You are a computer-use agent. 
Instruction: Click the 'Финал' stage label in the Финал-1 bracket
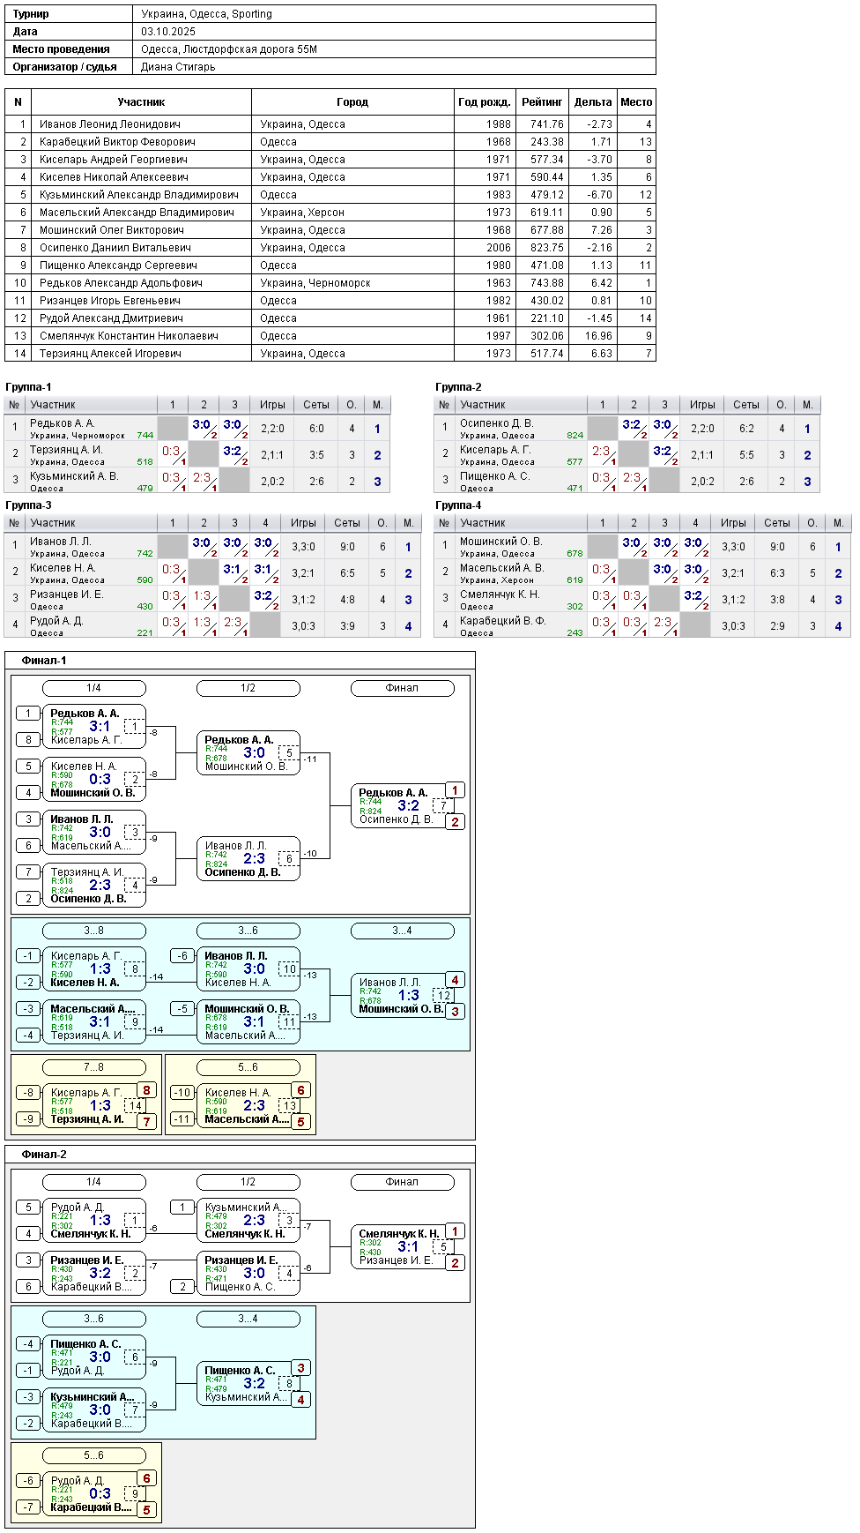403,688
